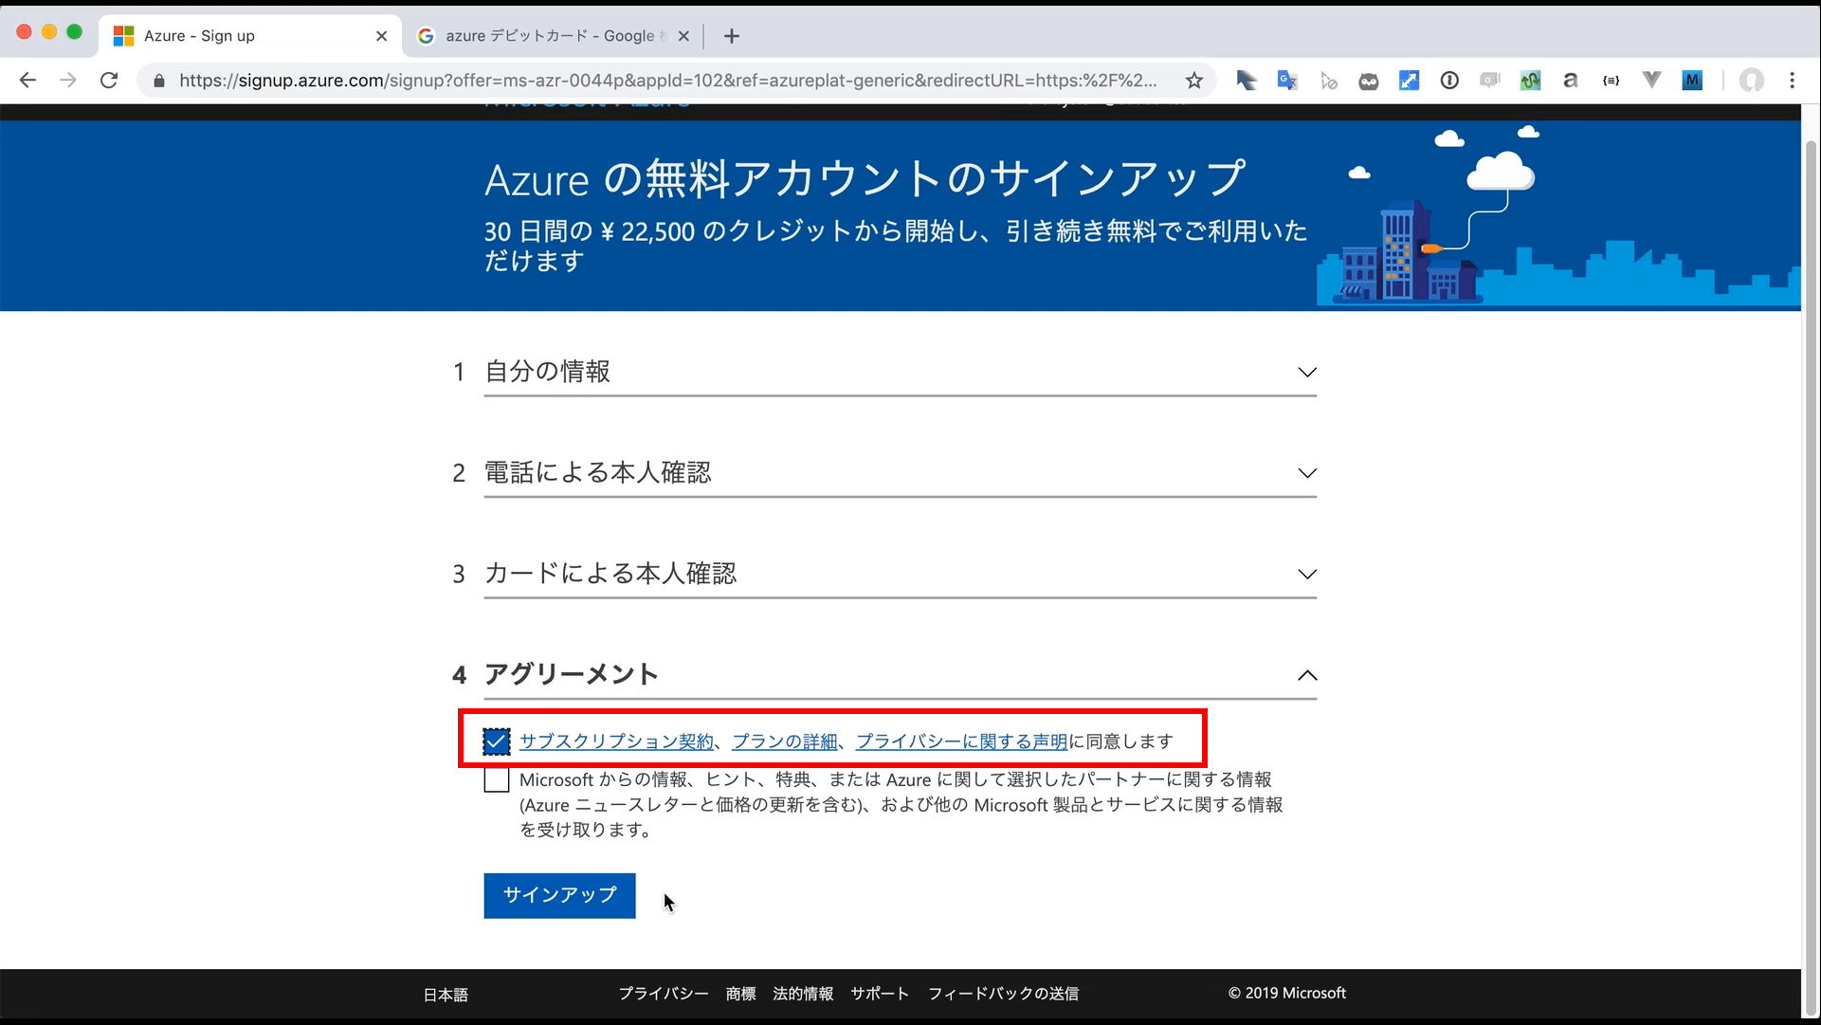Expand the カードによる本人確認 section chevron
The height and width of the screenshot is (1025, 1821).
[1307, 575]
